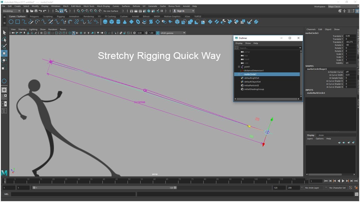
Task: Open the Deform menu
Action: (x=136, y=6)
